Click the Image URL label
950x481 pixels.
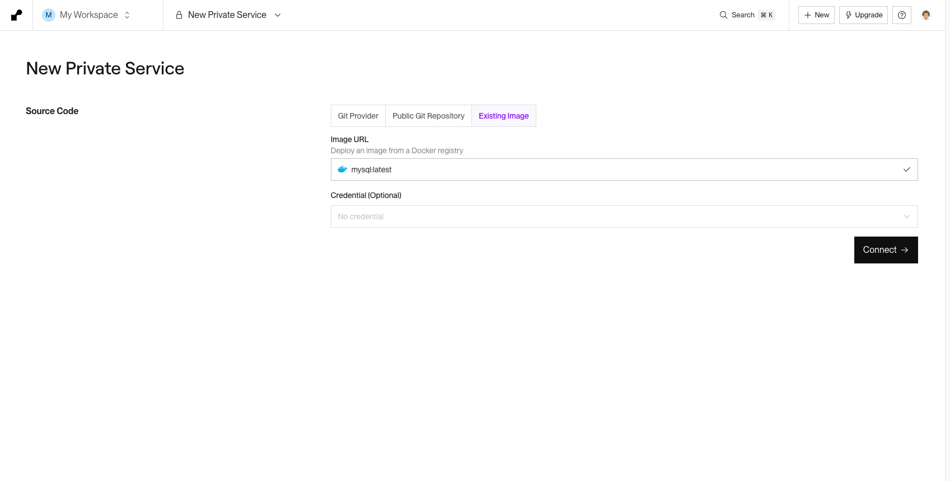[350, 139]
